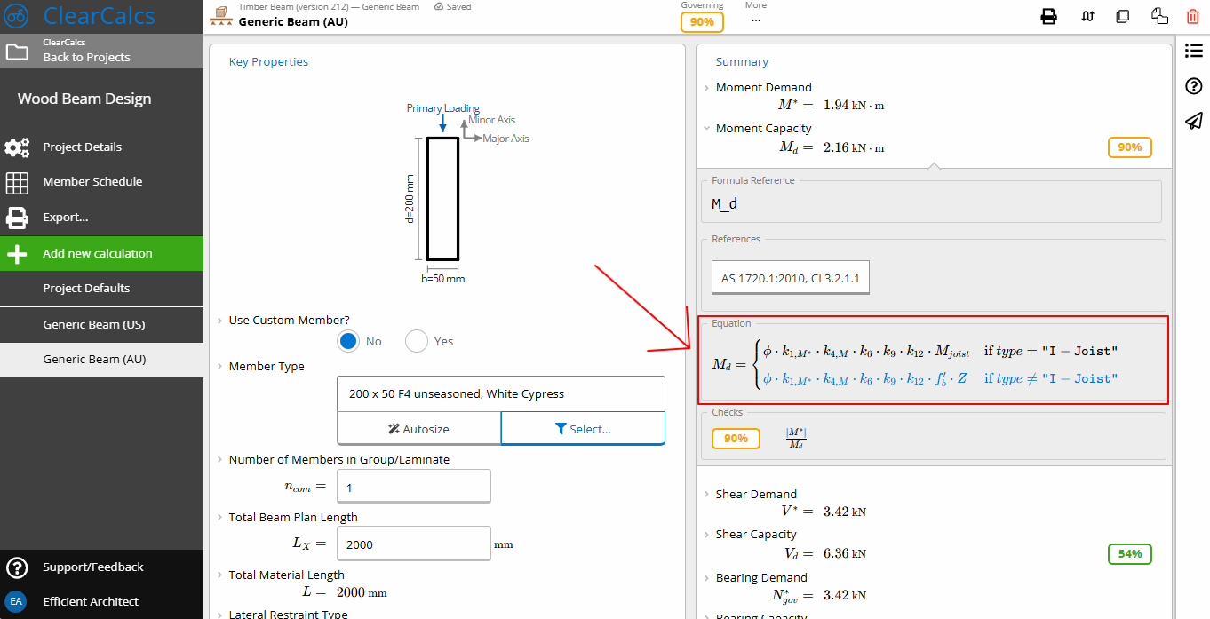Click the copy-to-project icon in top toolbar

[x=1159, y=16]
